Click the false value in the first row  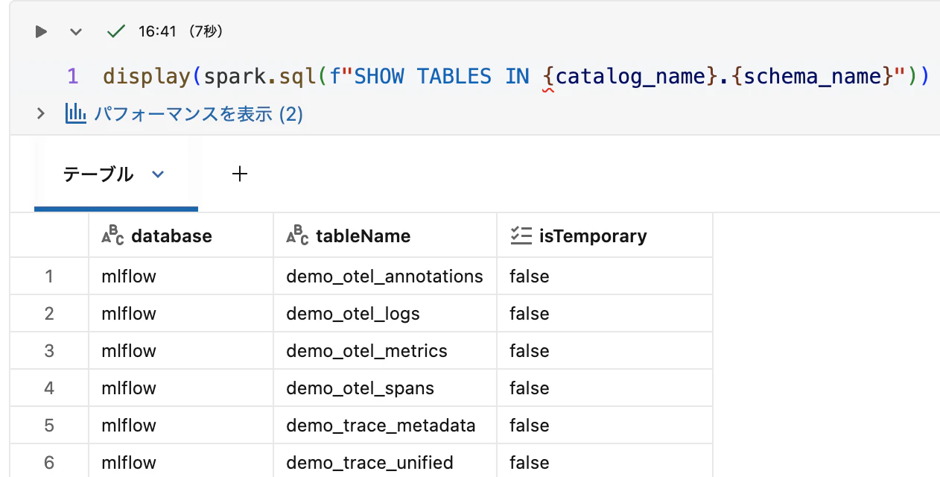pyautogui.click(x=529, y=276)
